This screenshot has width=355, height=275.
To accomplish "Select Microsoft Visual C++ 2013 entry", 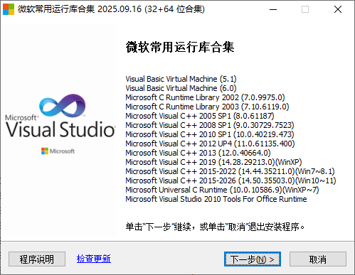I will (x=198, y=153).
